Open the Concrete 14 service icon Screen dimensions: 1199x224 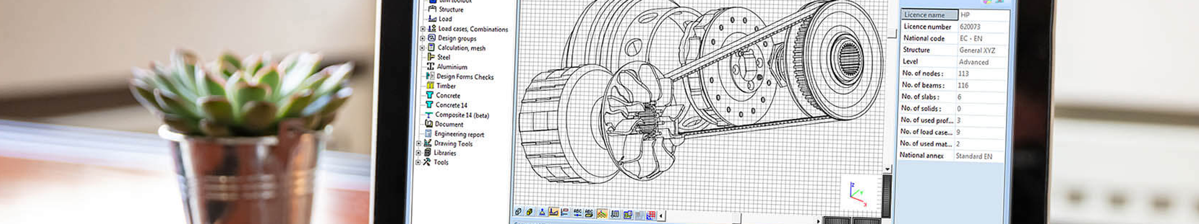pyautogui.click(x=429, y=105)
